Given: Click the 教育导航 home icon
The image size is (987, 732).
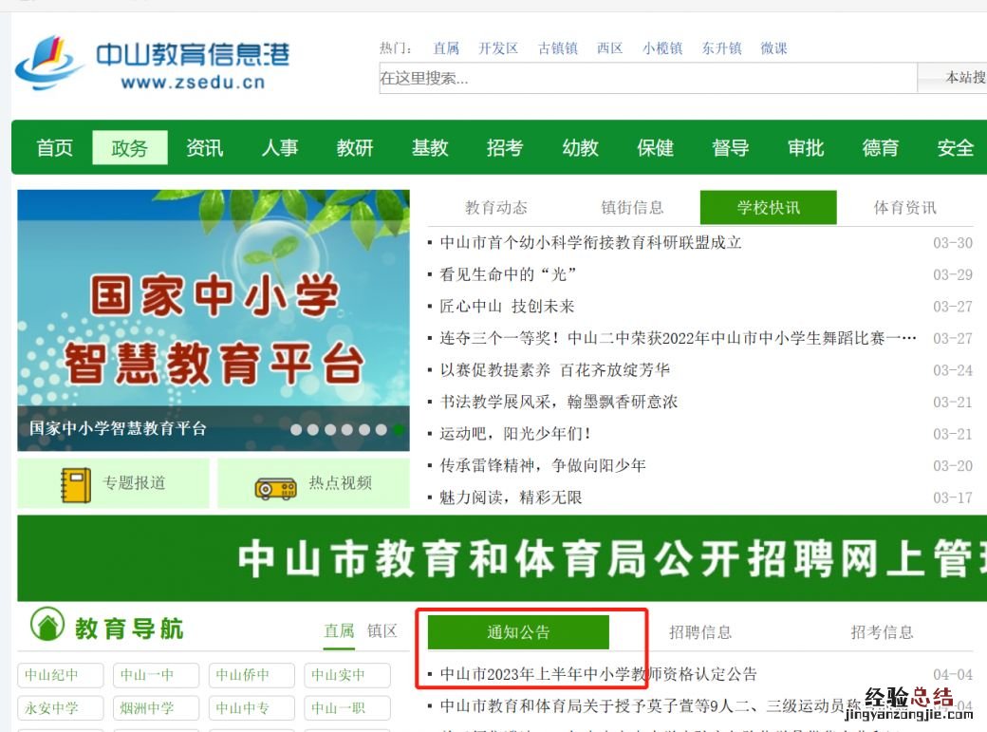Looking at the screenshot, I should pyautogui.click(x=47, y=625).
